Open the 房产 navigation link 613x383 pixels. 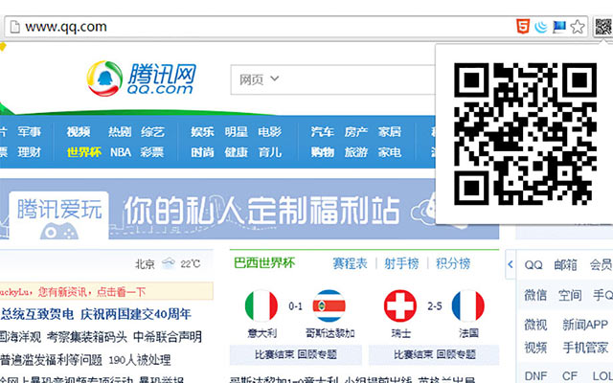(x=356, y=132)
